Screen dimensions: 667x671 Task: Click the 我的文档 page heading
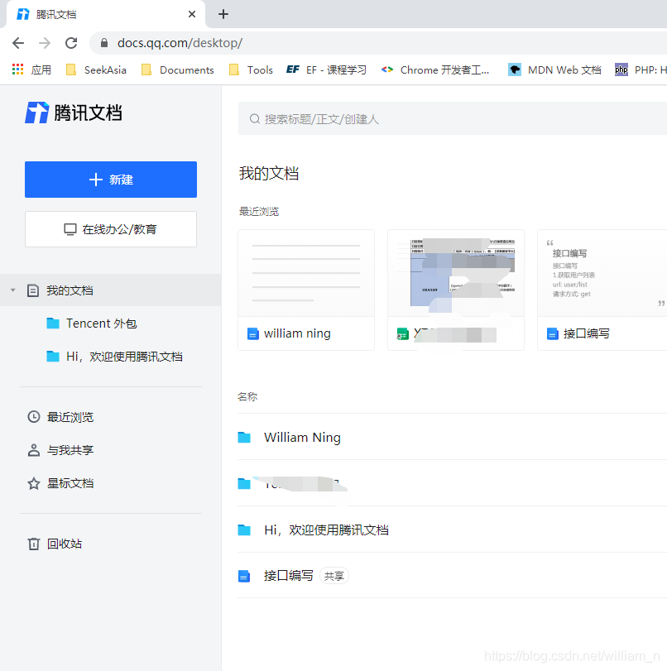pos(269,173)
